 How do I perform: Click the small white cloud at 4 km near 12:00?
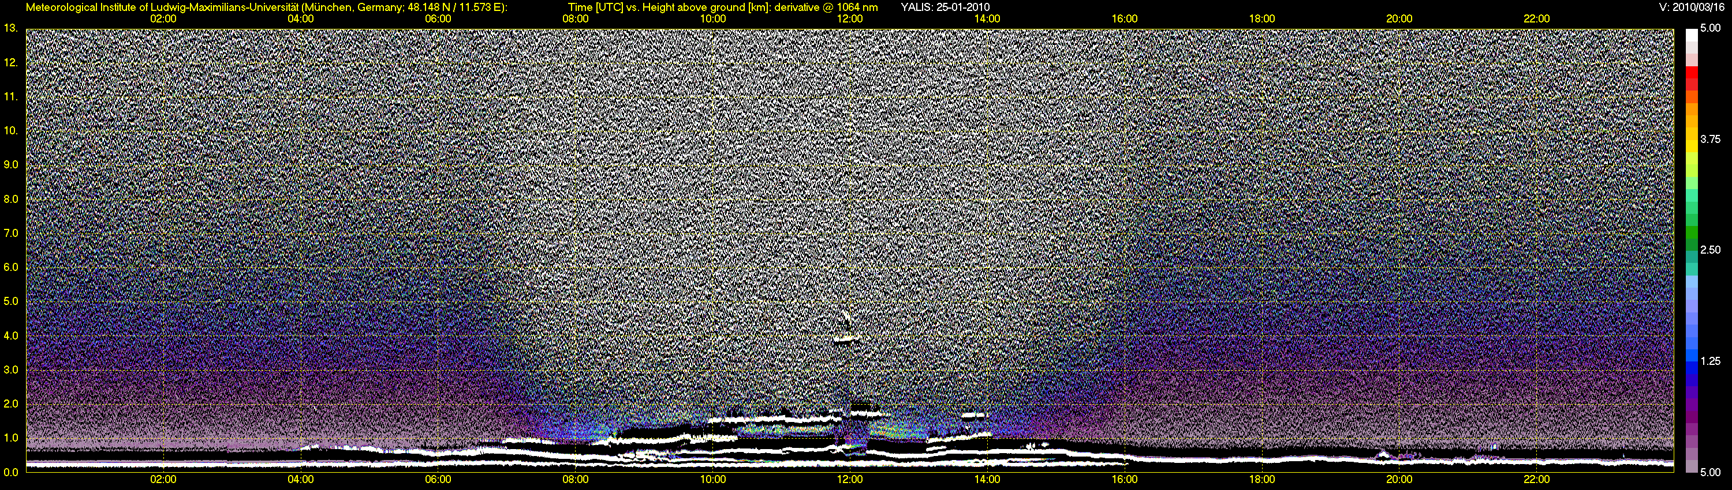point(846,338)
